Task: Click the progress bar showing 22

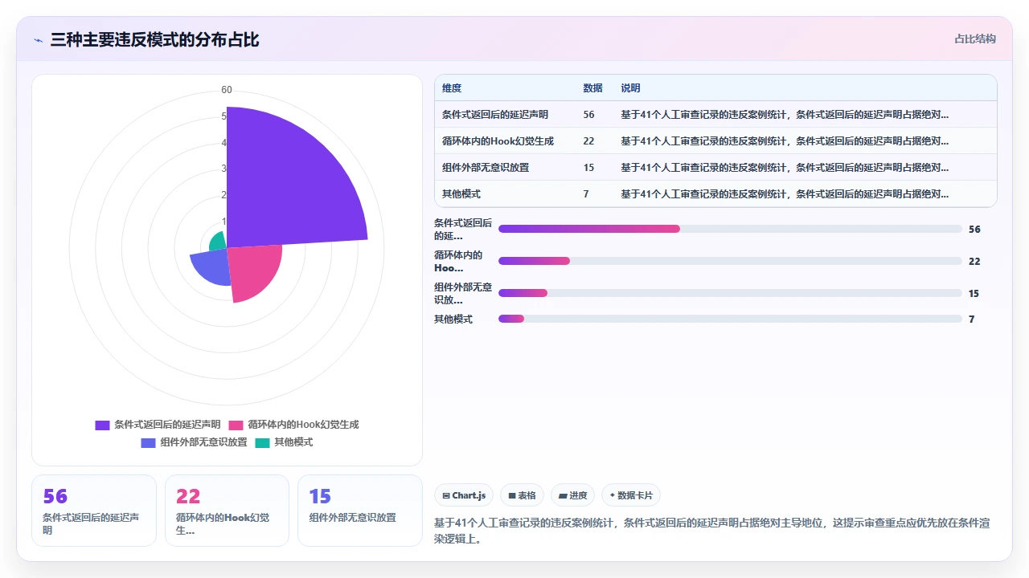Action: click(730, 261)
